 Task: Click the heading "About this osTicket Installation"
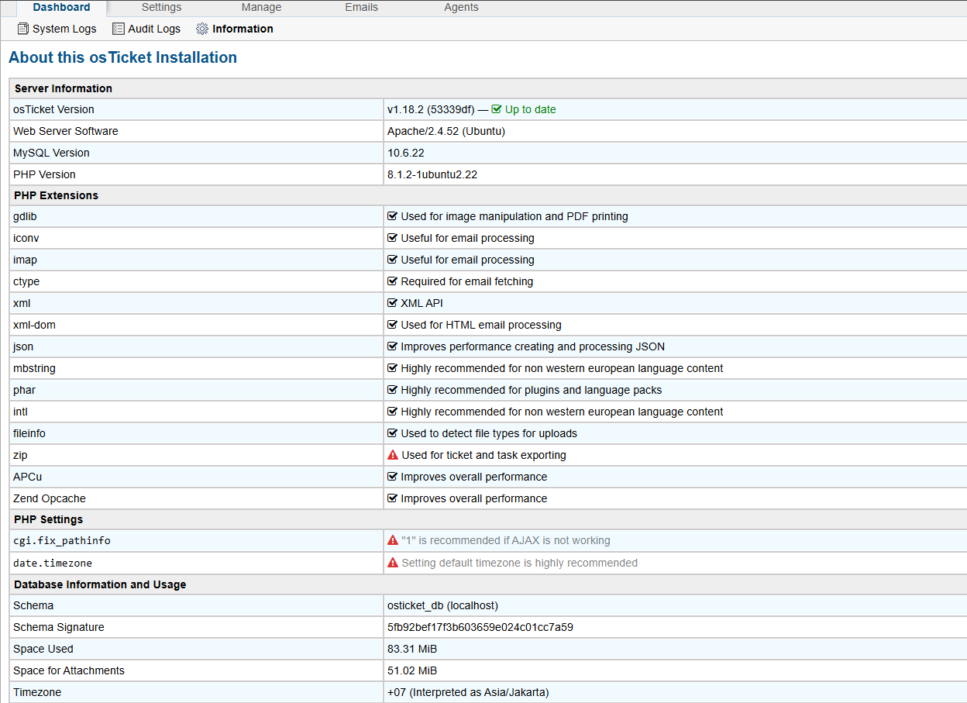click(122, 57)
